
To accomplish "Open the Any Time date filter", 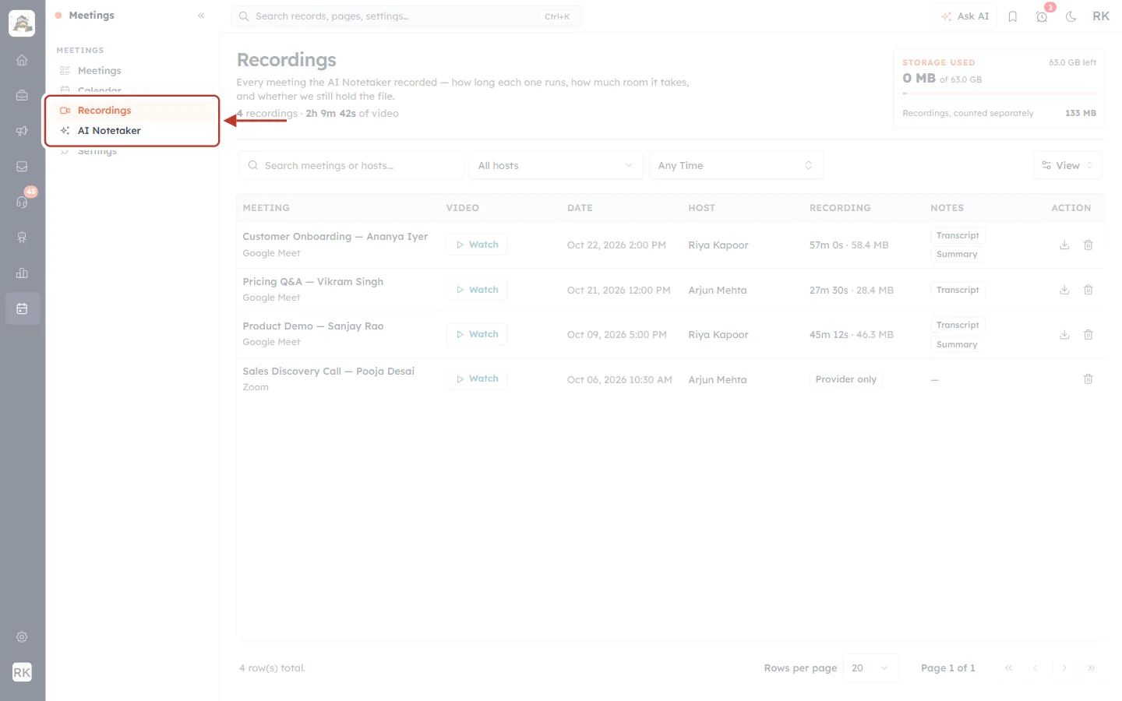I will coord(736,165).
